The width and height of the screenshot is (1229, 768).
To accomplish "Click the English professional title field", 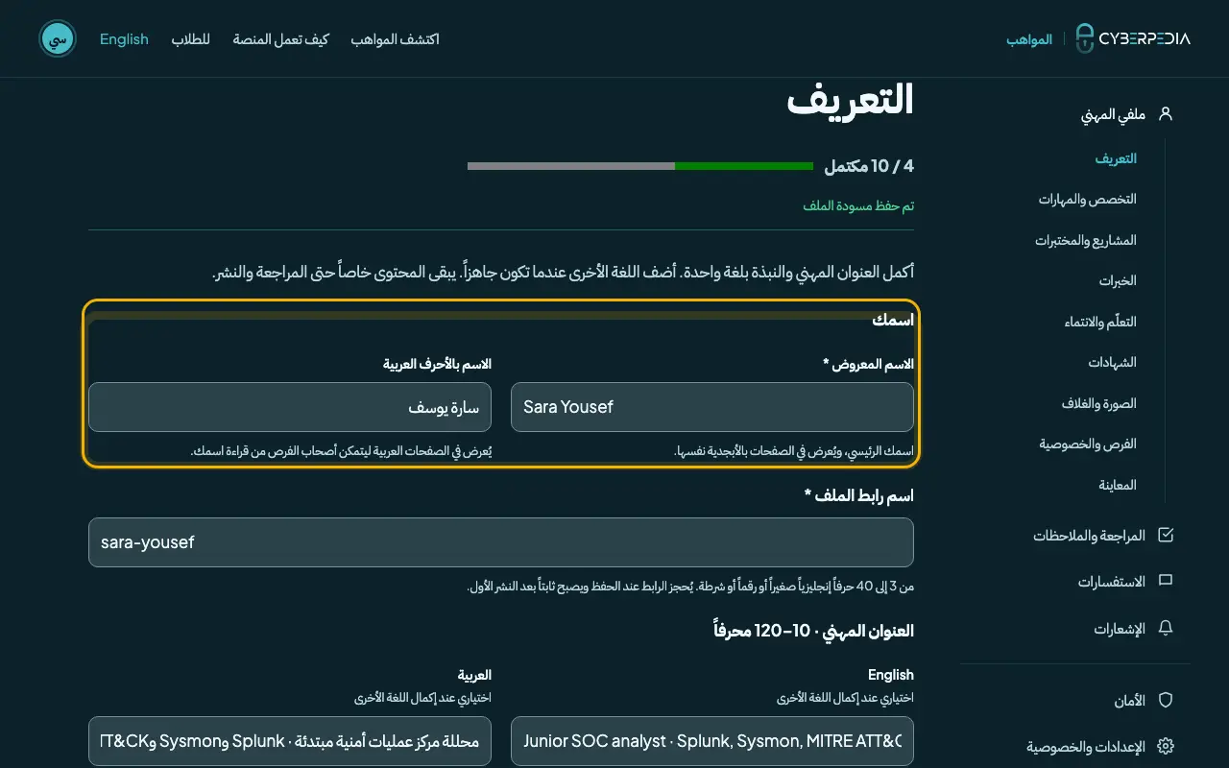I will [x=712, y=741].
